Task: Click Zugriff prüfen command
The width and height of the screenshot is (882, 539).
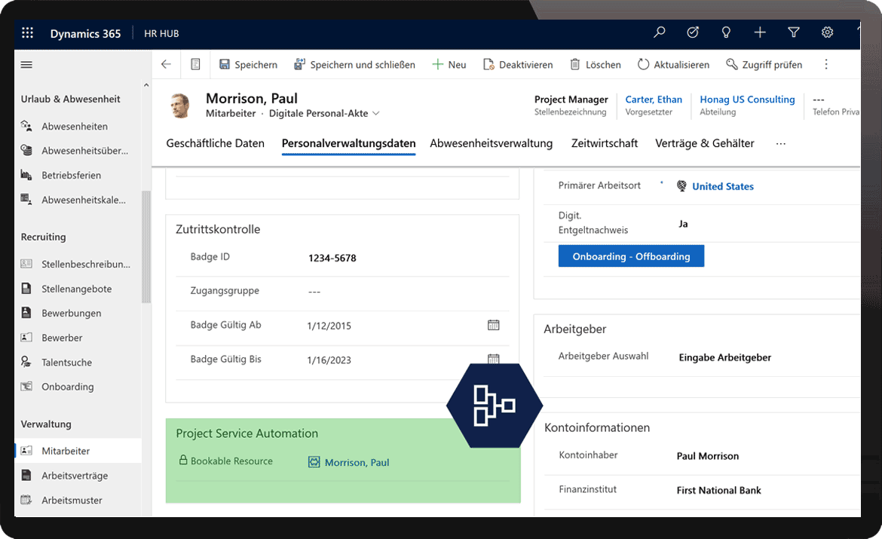Action: click(x=764, y=65)
